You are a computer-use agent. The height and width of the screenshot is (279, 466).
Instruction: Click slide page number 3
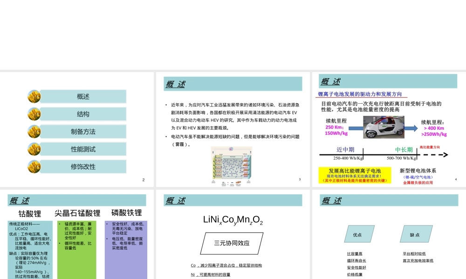pos(300,179)
